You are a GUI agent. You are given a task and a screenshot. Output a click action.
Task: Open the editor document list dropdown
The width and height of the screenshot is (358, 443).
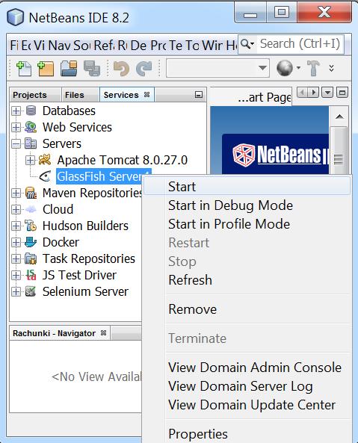pyautogui.click(x=327, y=93)
